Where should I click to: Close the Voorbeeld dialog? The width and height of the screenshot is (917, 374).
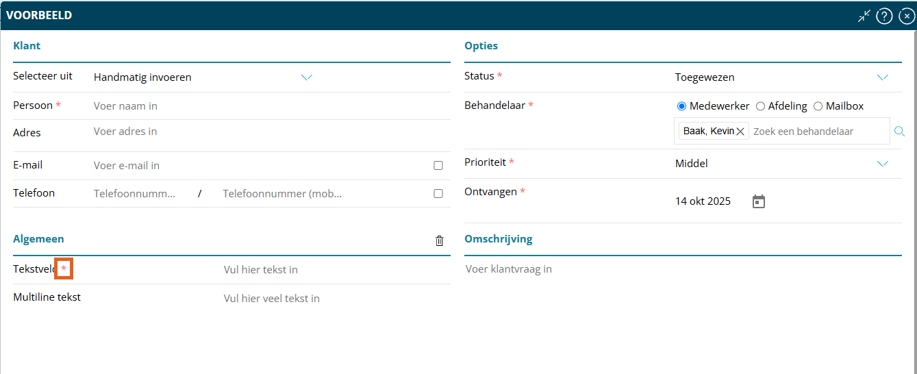[x=906, y=16]
